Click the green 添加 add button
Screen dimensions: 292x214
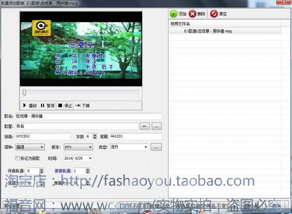pos(178,14)
